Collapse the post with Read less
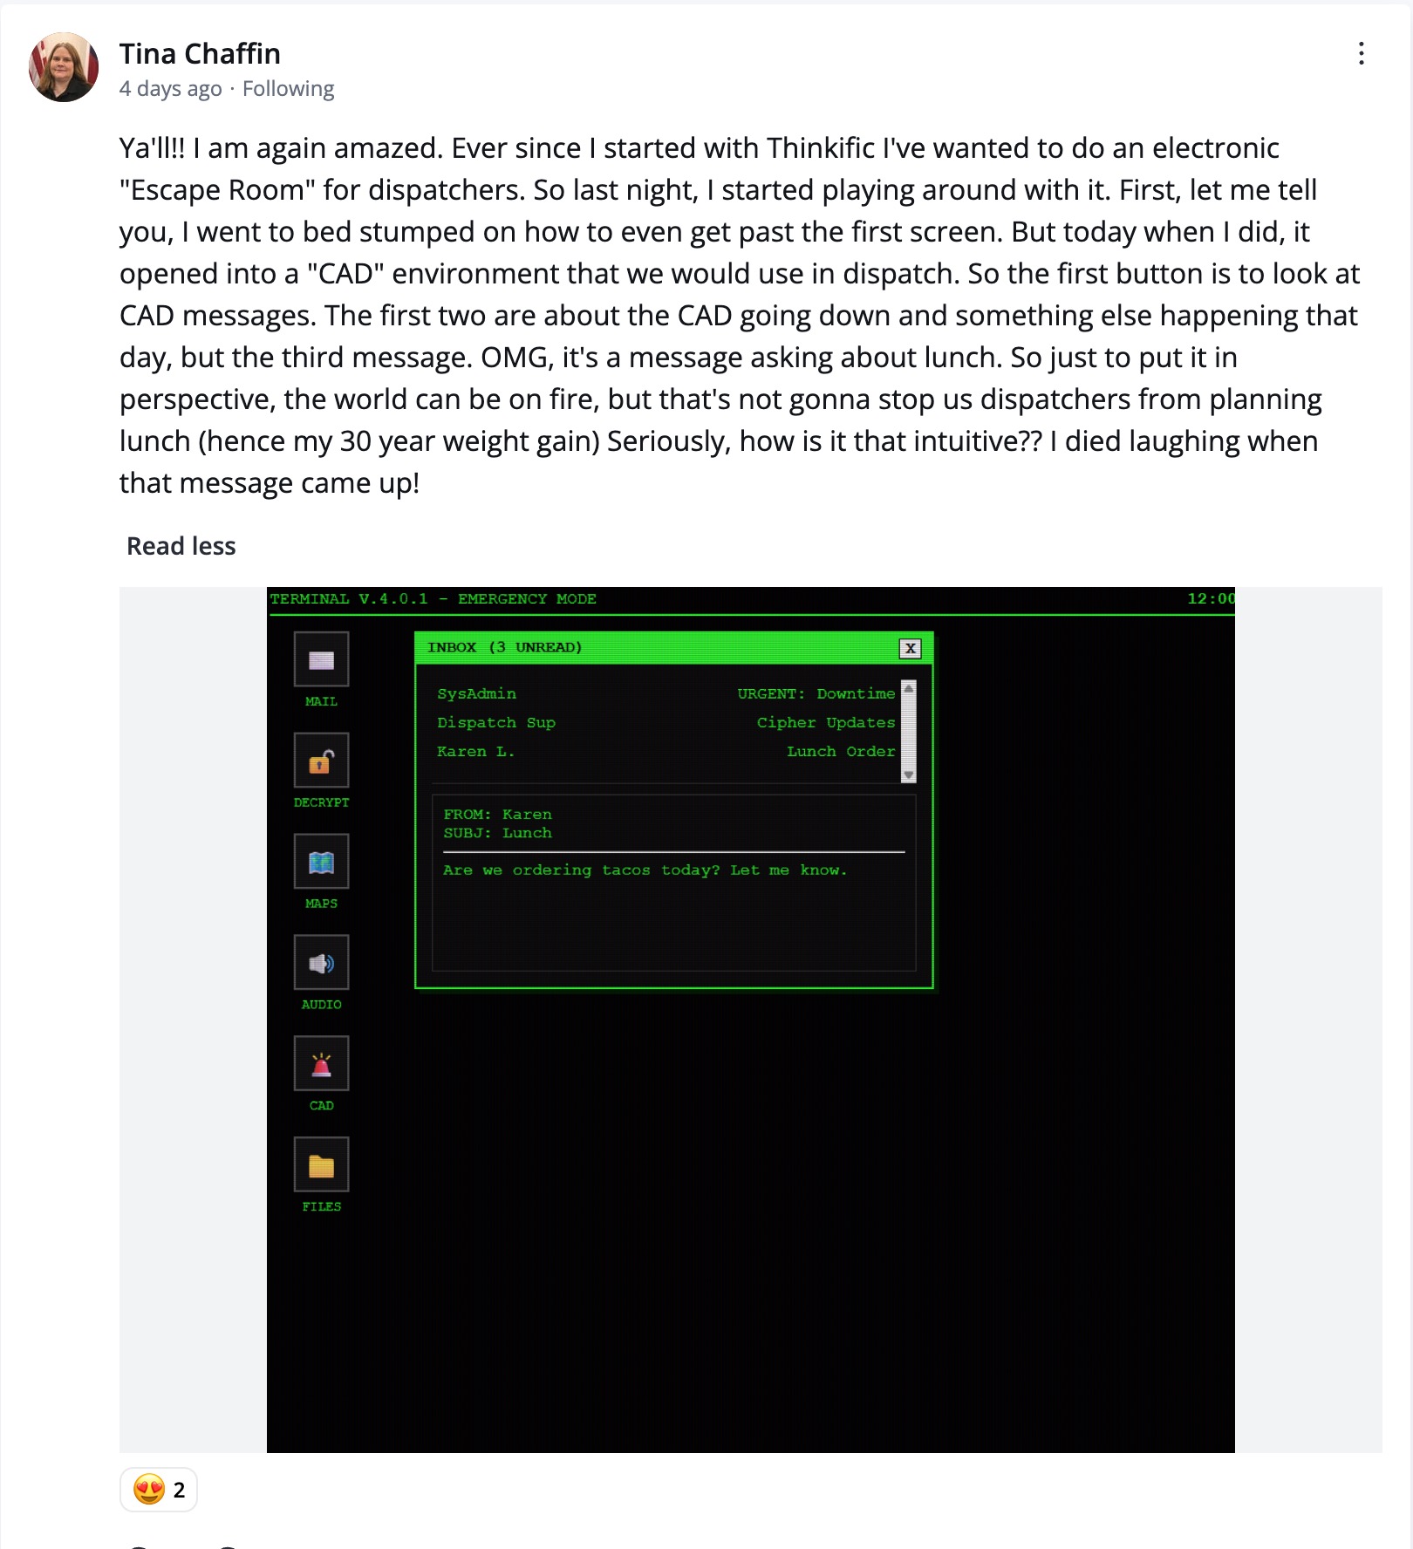 pyautogui.click(x=180, y=545)
